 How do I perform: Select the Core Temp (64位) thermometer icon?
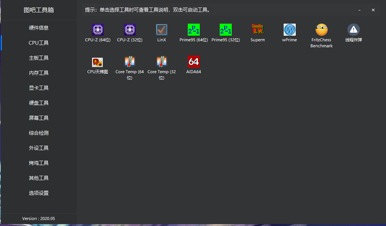point(130,62)
